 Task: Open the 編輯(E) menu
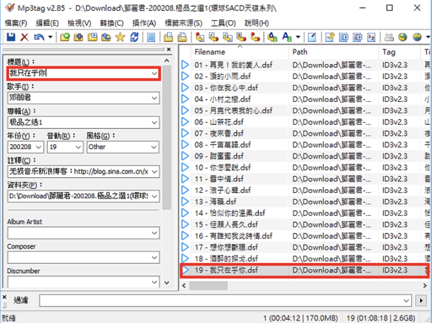pos(47,23)
